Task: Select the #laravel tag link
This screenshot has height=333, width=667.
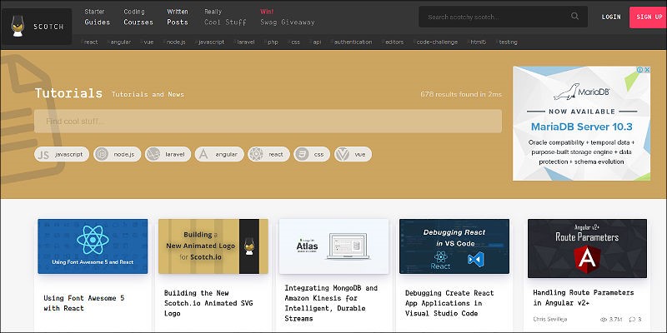Action: 243,42
